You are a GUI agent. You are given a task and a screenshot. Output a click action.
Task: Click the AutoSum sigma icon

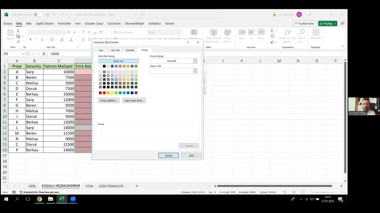[272, 30]
